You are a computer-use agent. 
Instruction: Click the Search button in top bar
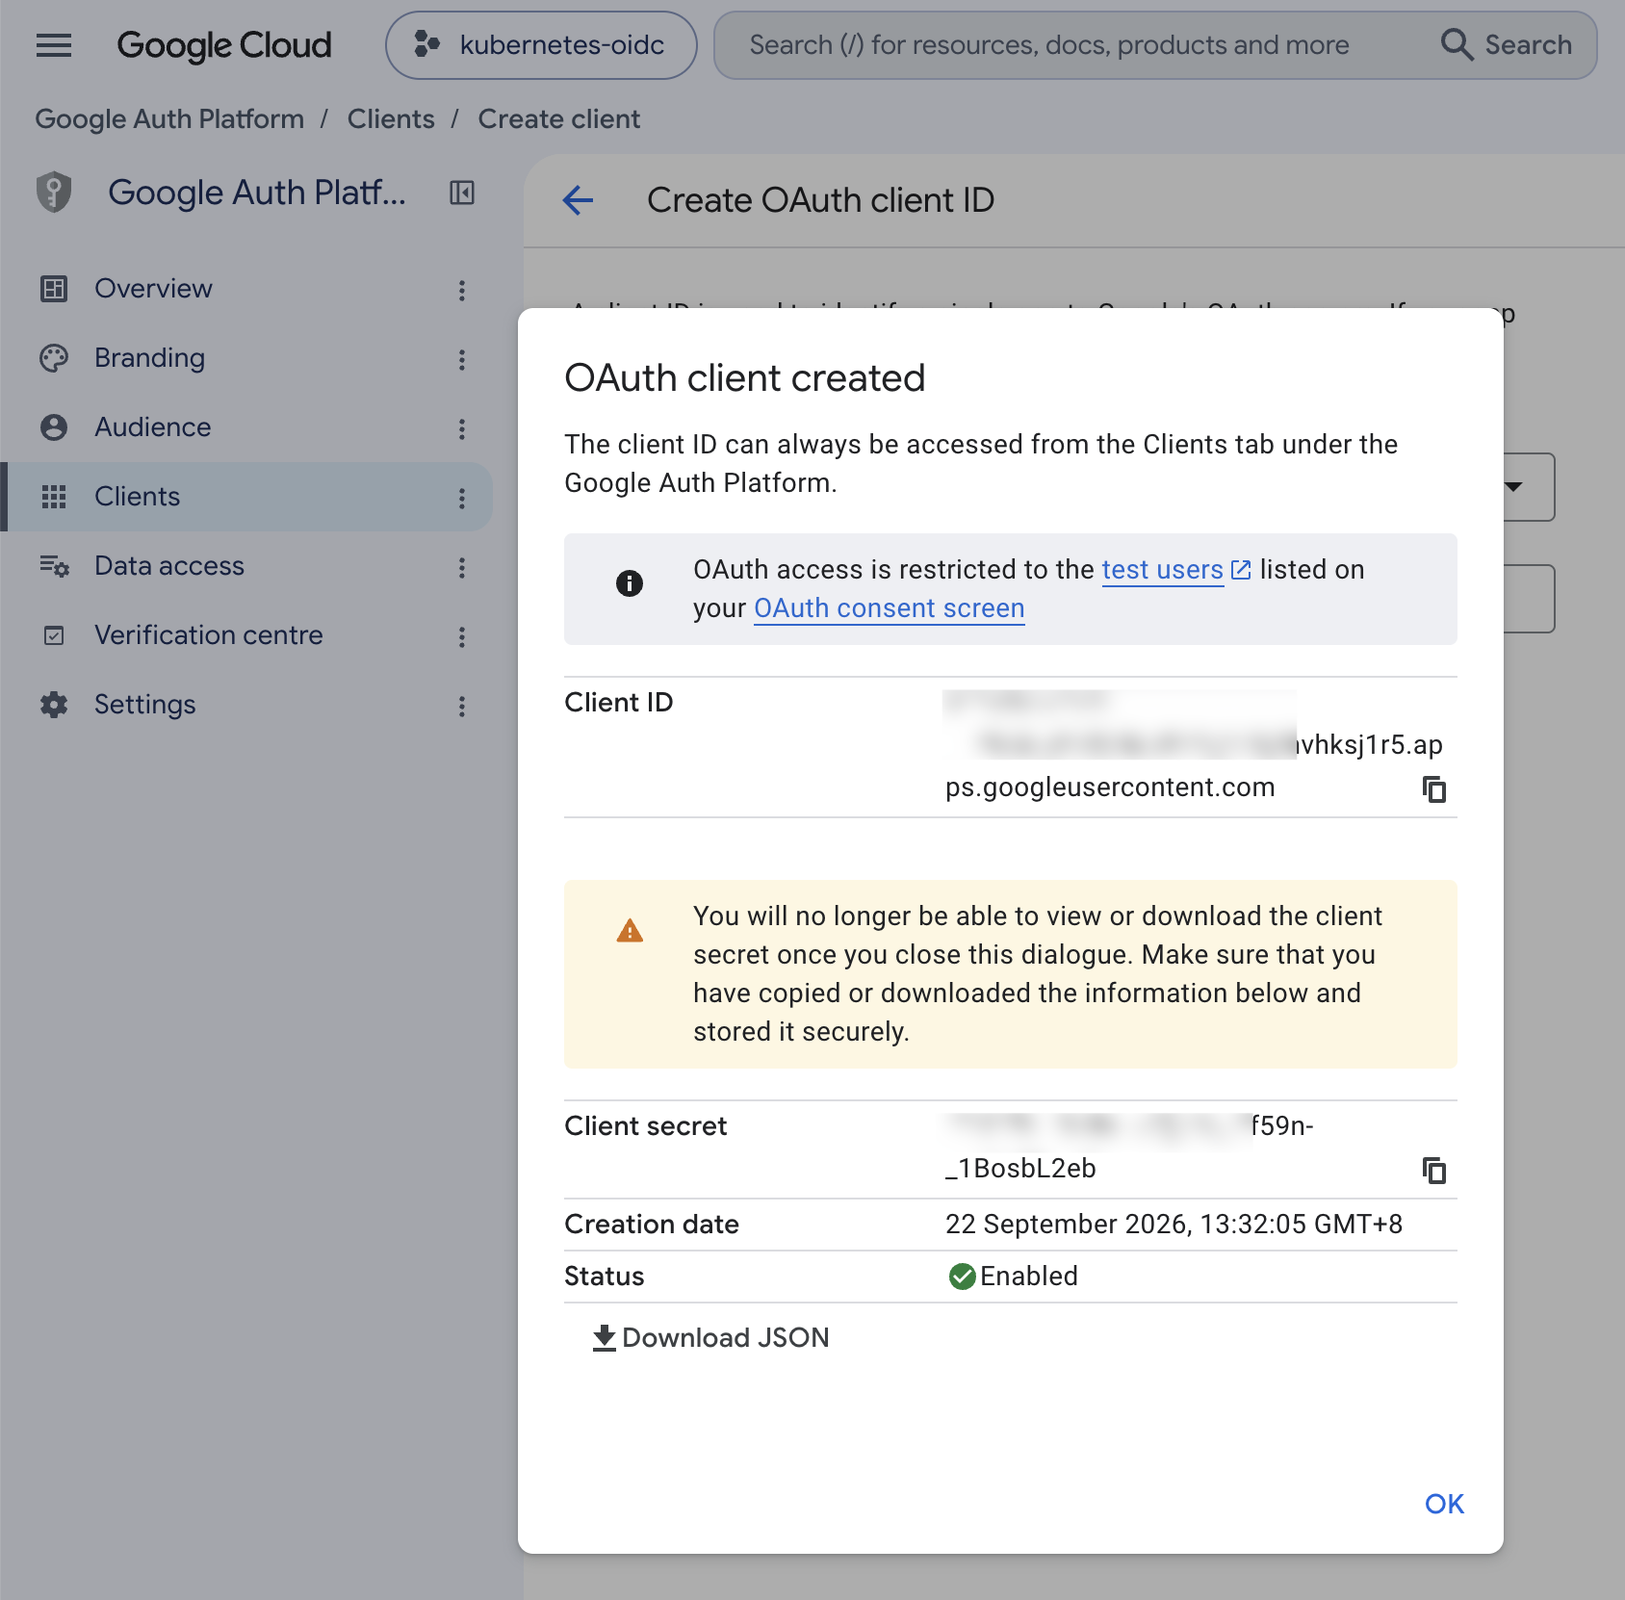click(1506, 45)
